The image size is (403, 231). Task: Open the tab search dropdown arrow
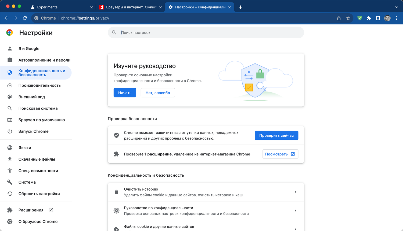397,7
